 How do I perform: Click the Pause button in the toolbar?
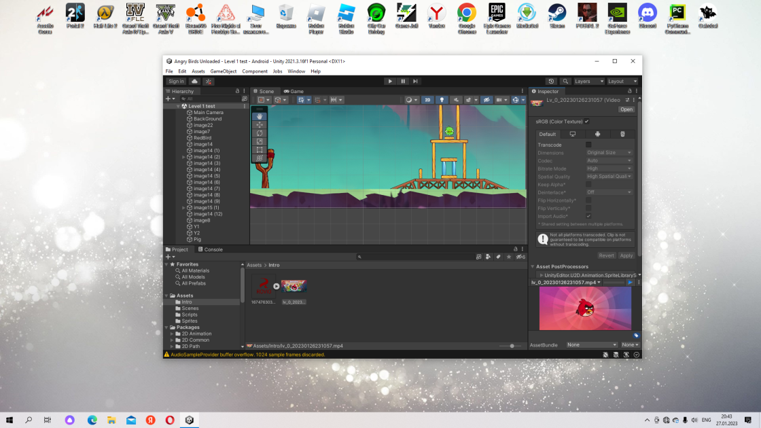403,82
